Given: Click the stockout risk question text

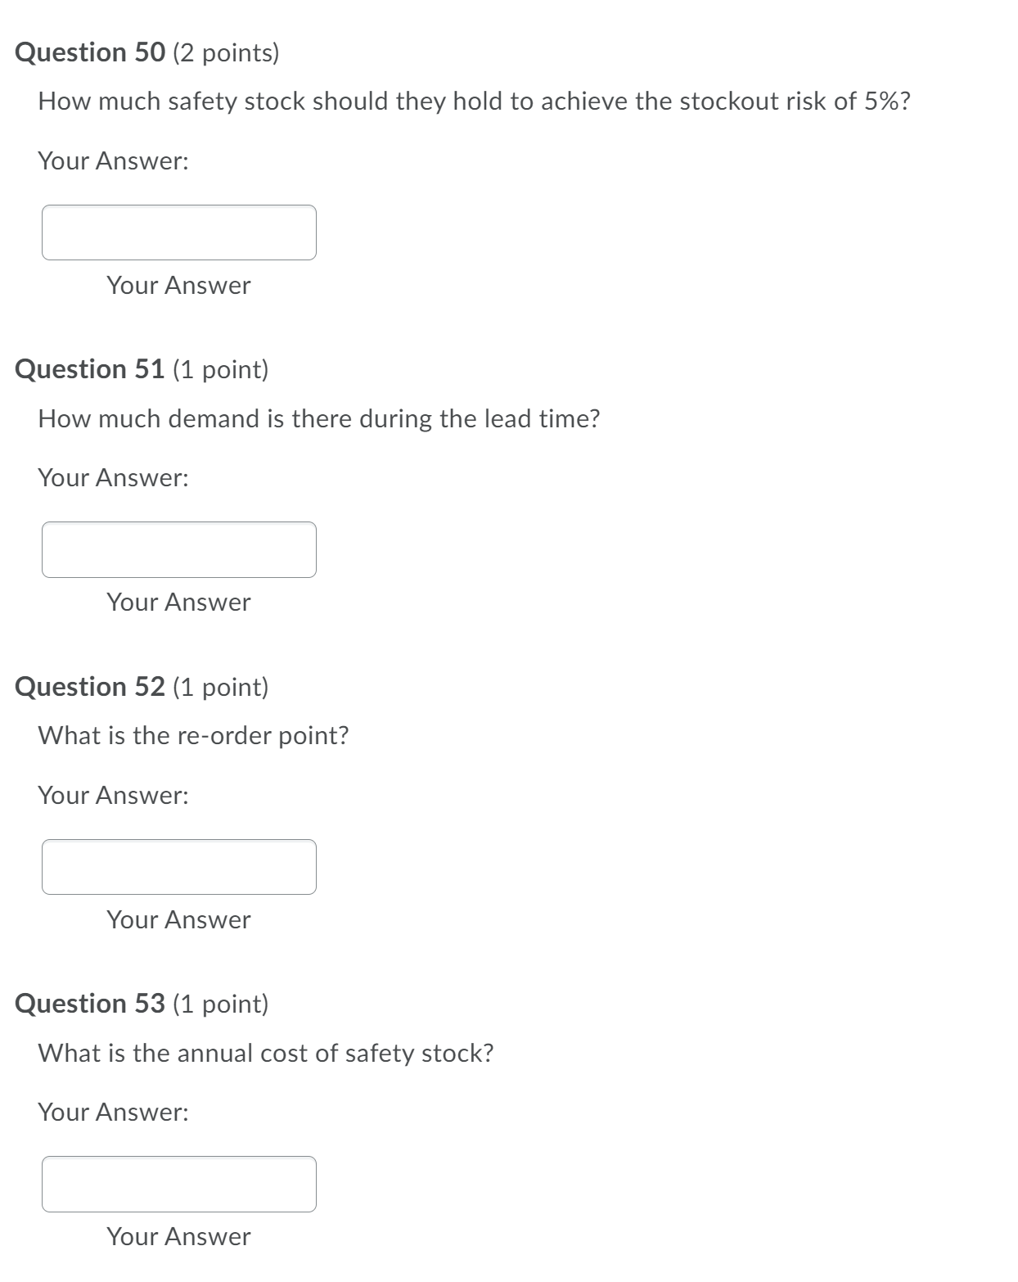Looking at the screenshot, I should 475,101.
